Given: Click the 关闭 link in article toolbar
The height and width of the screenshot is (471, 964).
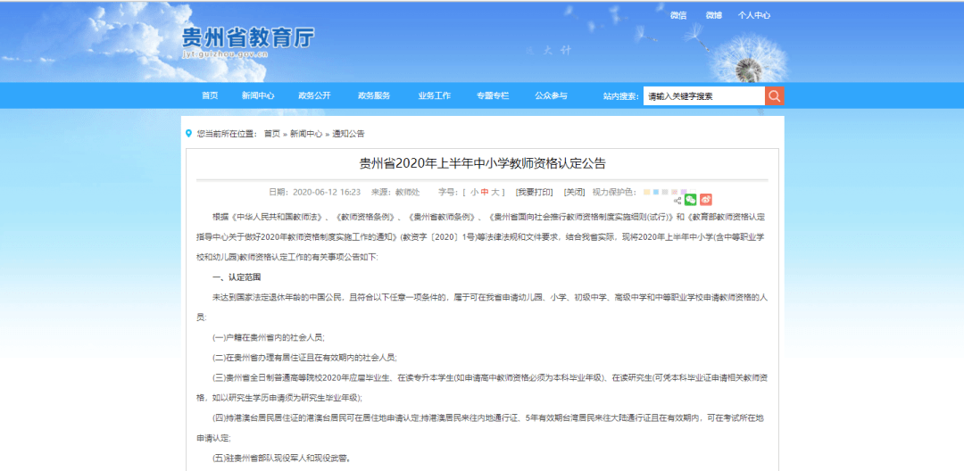Looking at the screenshot, I should [x=574, y=192].
